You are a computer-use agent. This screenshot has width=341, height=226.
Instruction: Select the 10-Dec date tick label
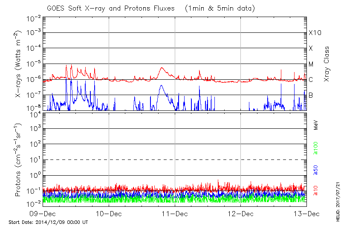109,213
